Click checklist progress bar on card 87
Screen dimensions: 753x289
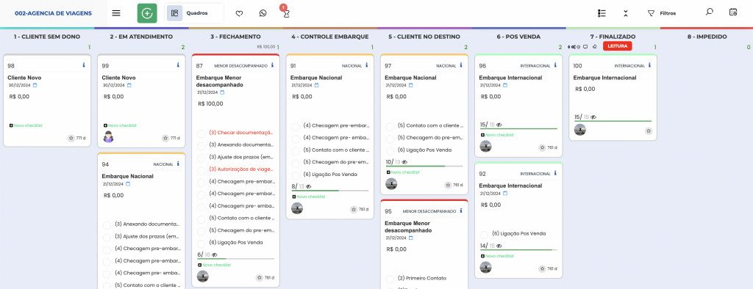pos(236,259)
